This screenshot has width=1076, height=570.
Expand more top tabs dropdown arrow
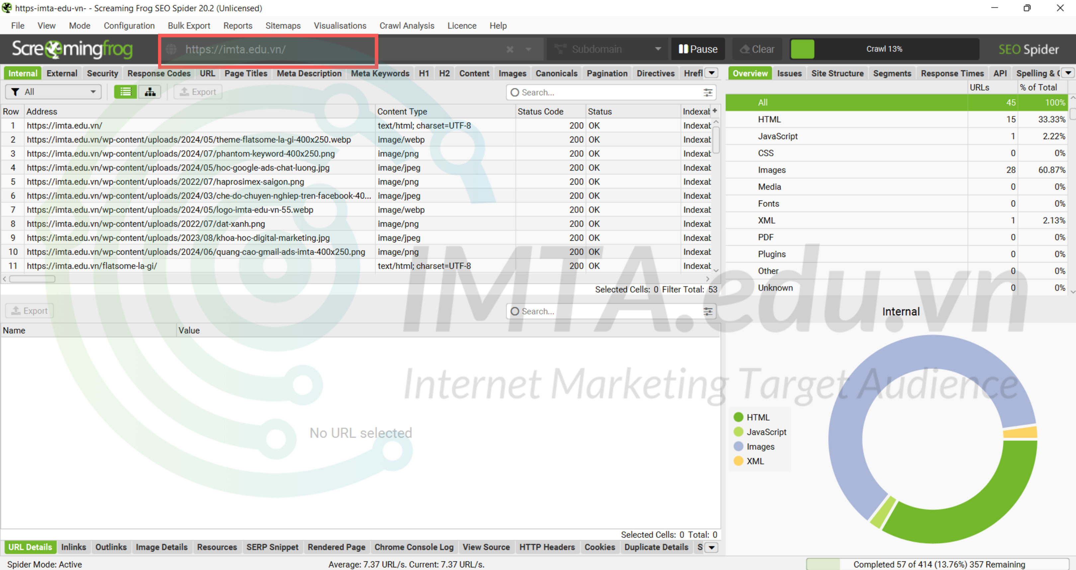tap(711, 73)
